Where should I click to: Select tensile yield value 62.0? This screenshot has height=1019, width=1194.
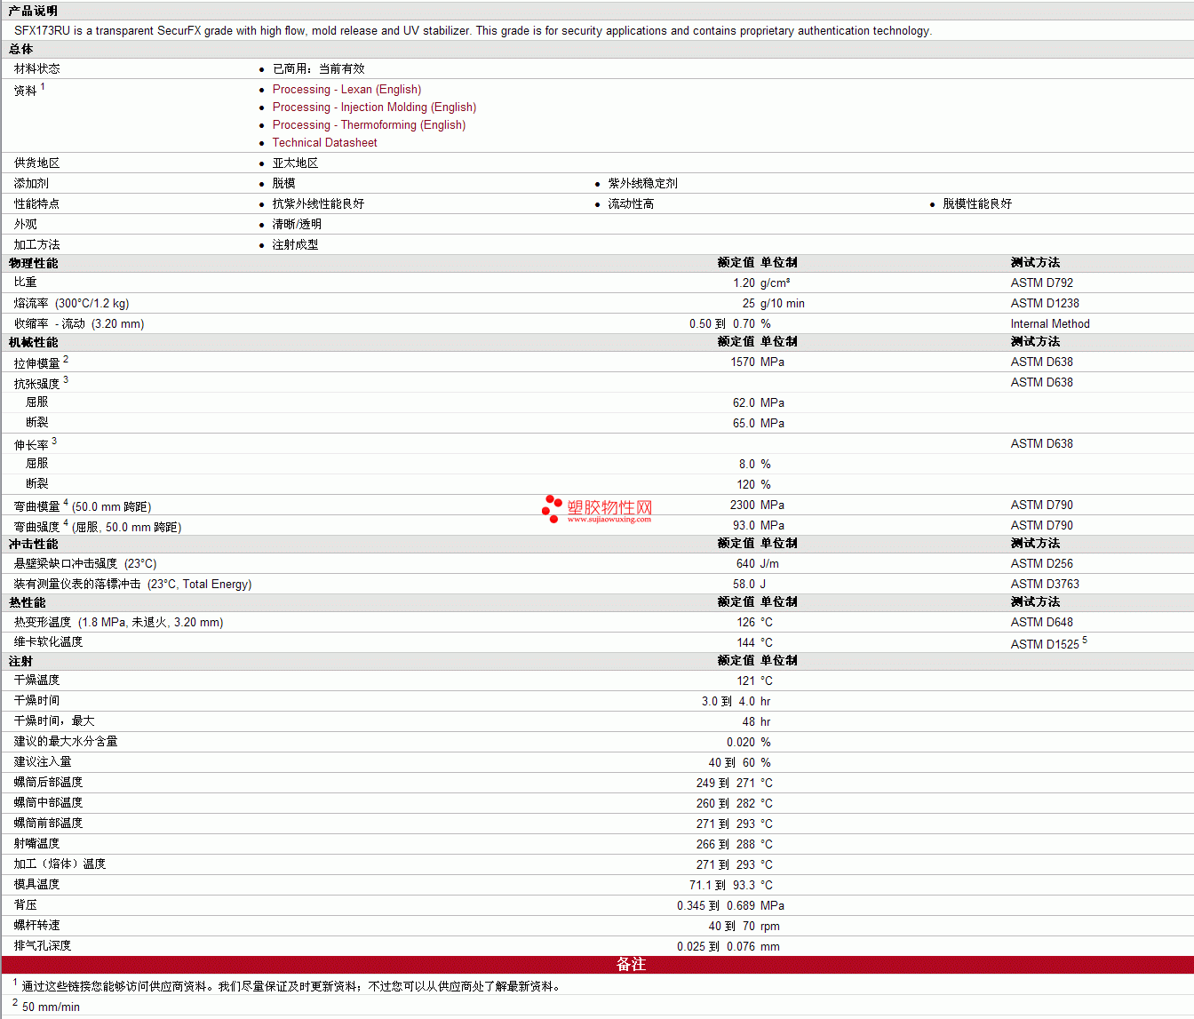pyautogui.click(x=744, y=403)
